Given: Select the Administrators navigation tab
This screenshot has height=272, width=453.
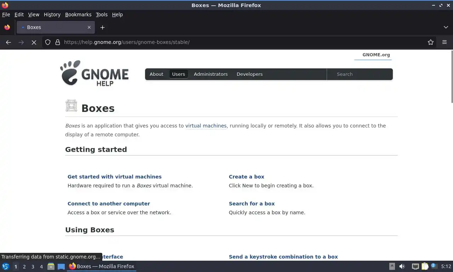Looking at the screenshot, I should (211, 74).
